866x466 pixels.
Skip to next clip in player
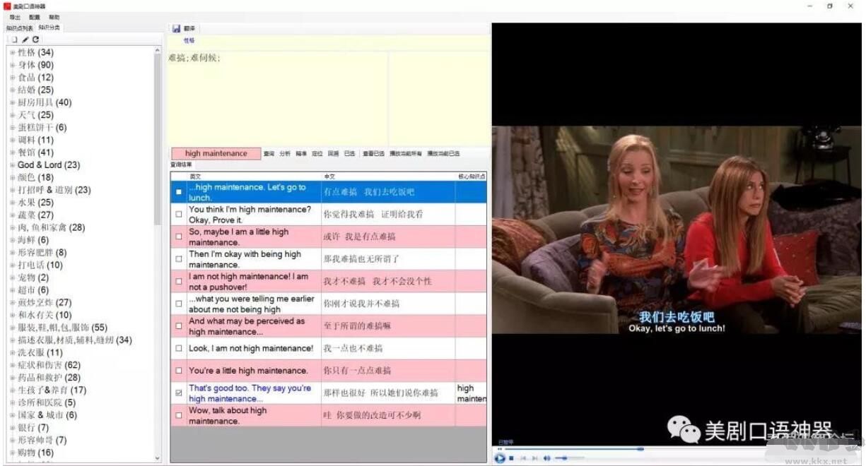(x=534, y=458)
